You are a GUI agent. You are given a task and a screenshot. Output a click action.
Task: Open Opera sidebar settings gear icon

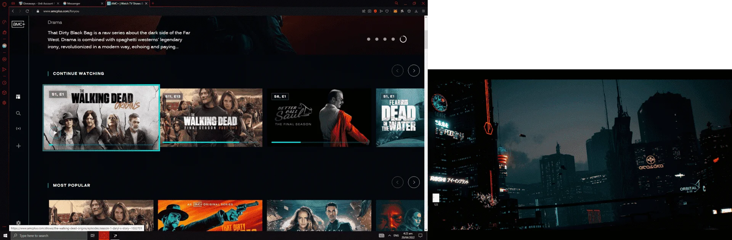[5, 103]
